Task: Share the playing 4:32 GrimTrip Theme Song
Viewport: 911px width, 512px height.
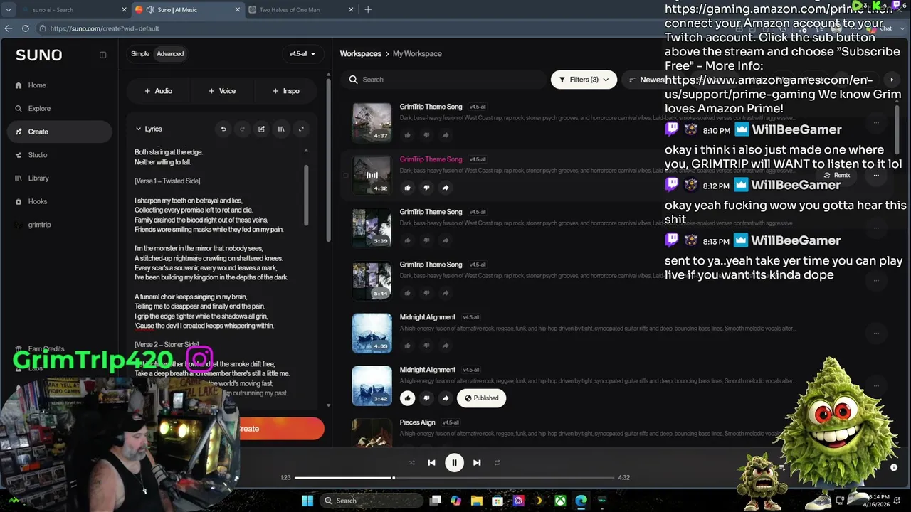Action: click(446, 188)
